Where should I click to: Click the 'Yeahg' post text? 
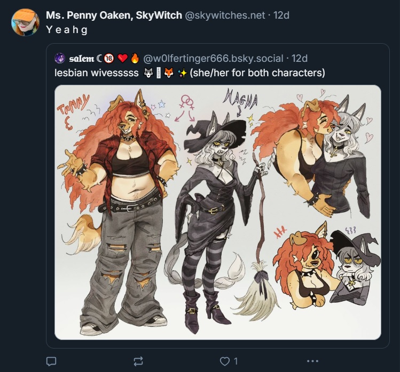tap(67, 30)
